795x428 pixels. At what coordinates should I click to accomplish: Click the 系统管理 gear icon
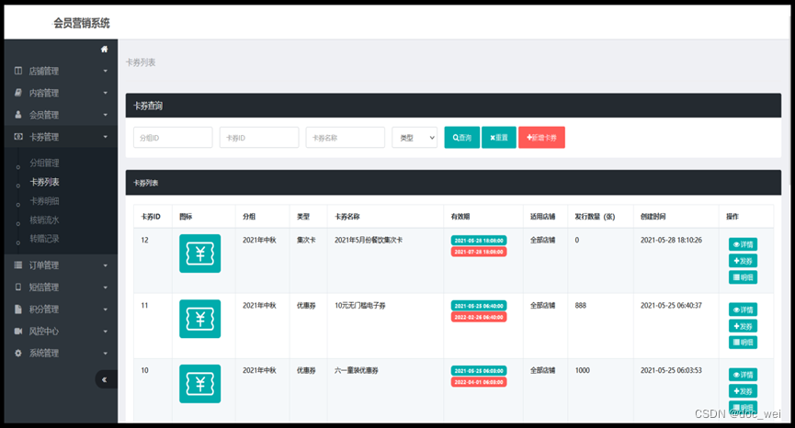(x=18, y=353)
